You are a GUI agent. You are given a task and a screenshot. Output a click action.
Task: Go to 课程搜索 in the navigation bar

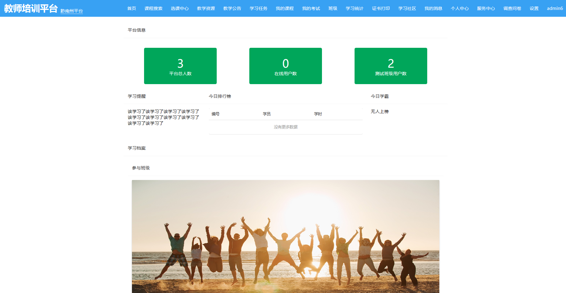[153, 8]
